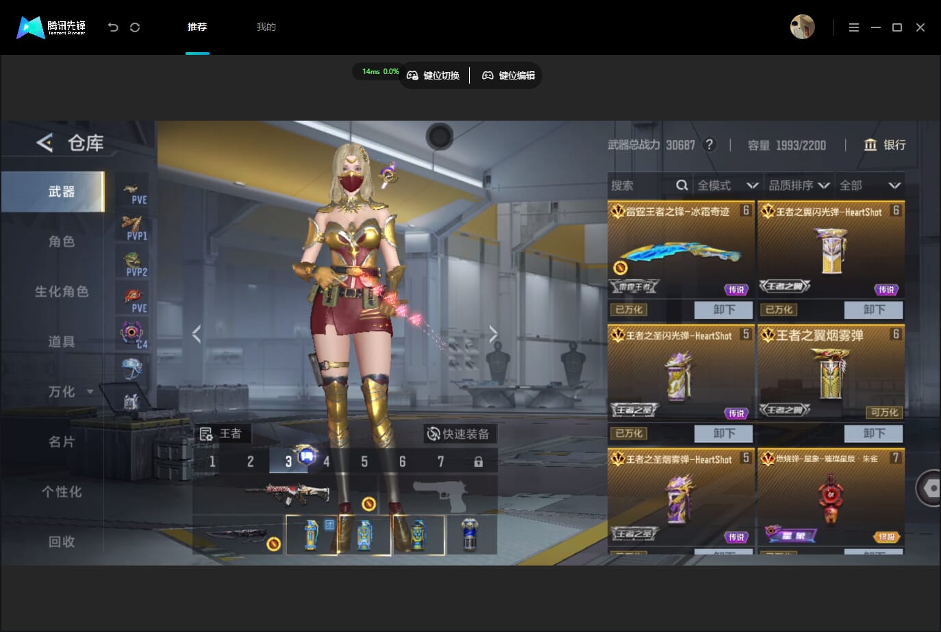This screenshot has height=632, width=941.
Task: Select the 燃烧弹-星象 grenade card
Action: coord(831,497)
